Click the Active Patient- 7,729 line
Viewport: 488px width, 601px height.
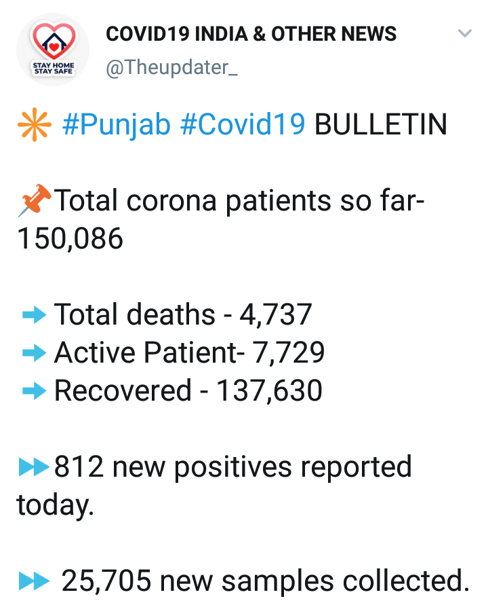(x=189, y=353)
